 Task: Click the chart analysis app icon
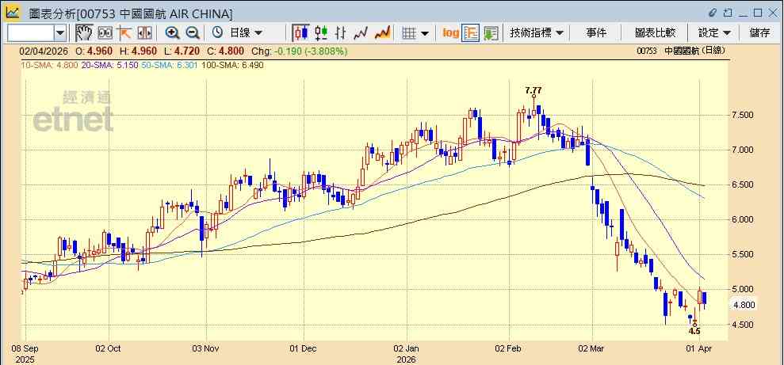click(x=13, y=12)
